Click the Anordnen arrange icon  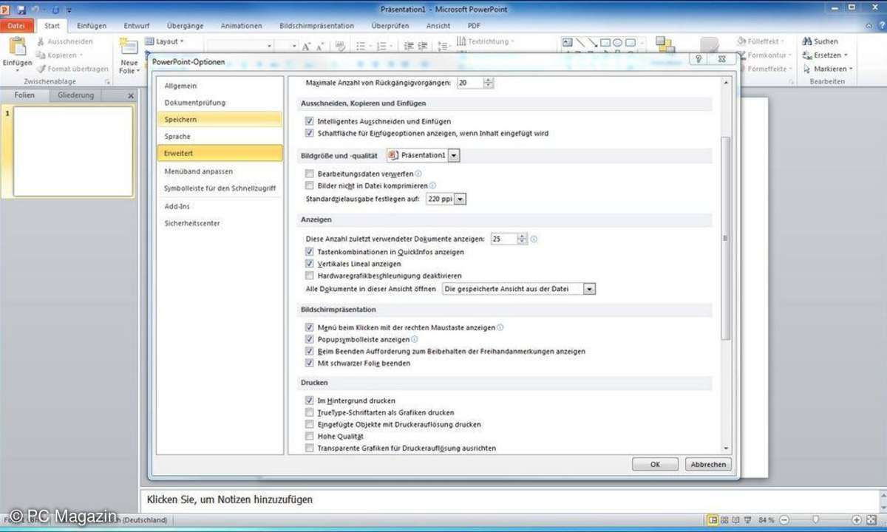[x=665, y=44]
